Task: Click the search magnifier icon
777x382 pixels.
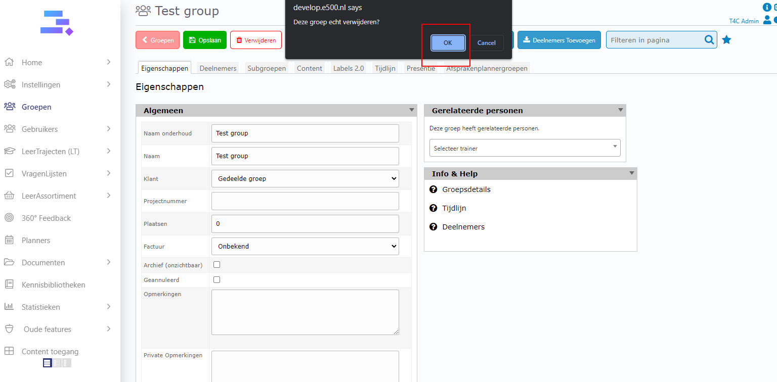Action: point(709,40)
